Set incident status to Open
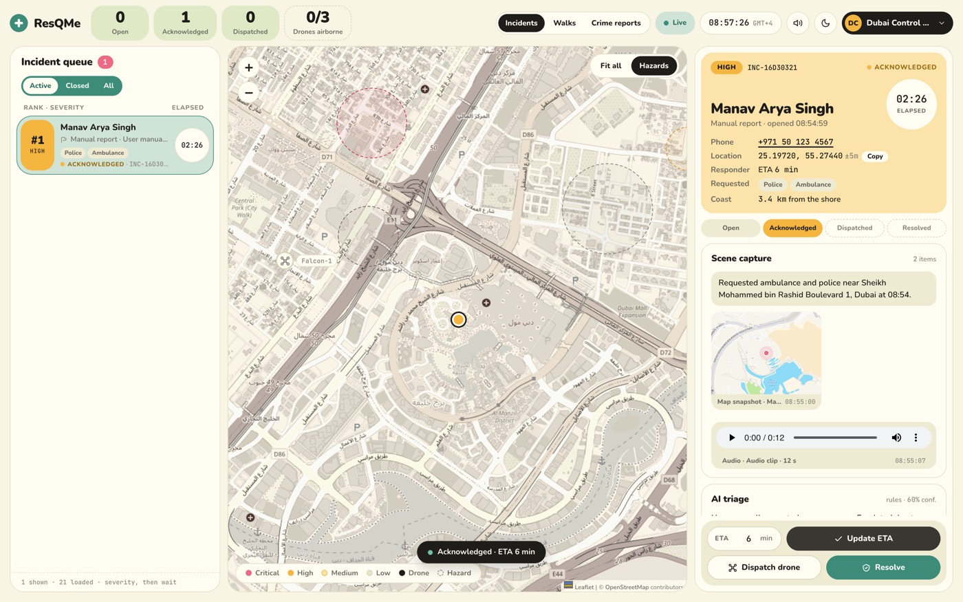 [731, 228]
